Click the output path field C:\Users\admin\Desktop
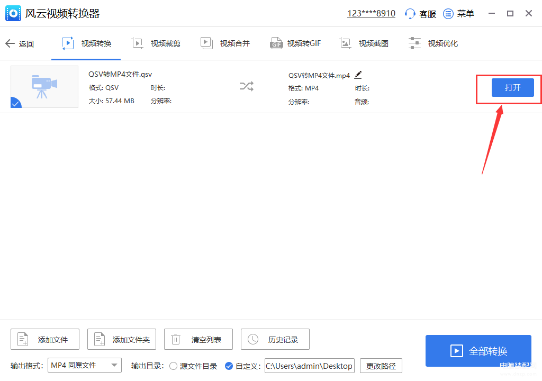This screenshot has height=381, width=542. (309, 366)
